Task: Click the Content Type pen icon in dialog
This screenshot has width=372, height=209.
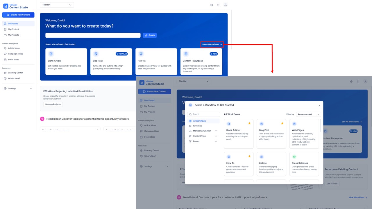Action: tap(190, 136)
